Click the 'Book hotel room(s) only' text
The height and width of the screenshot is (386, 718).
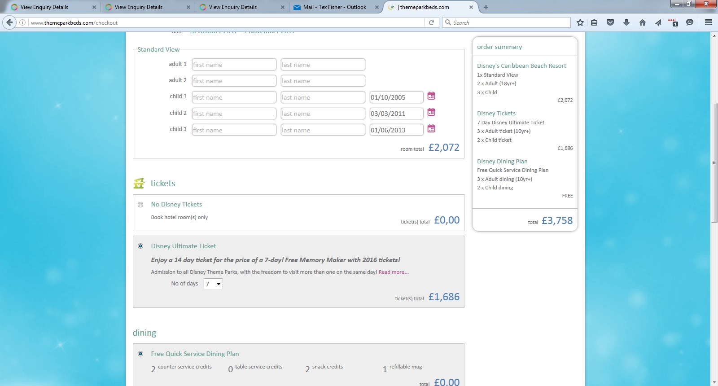pyautogui.click(x=179, y=217)
